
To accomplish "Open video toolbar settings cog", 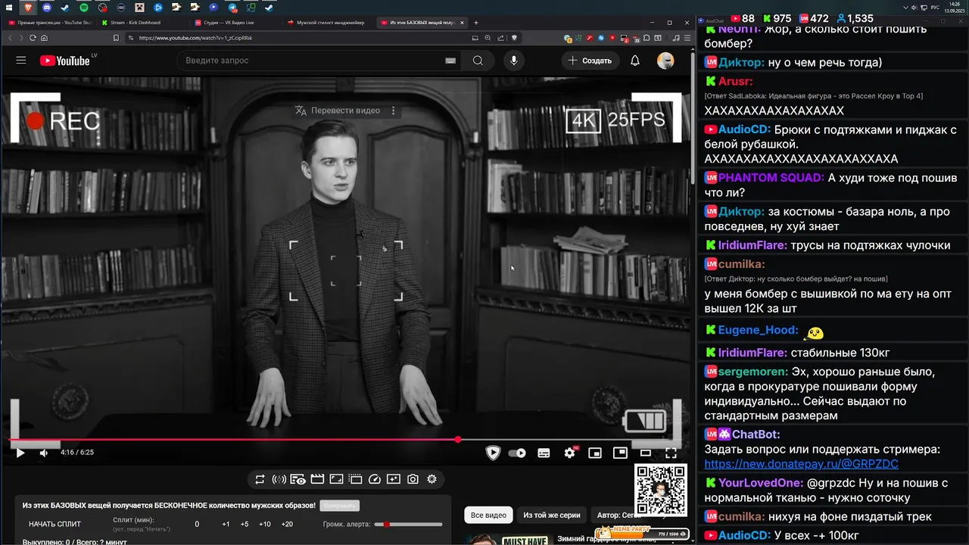I will 432,479.
